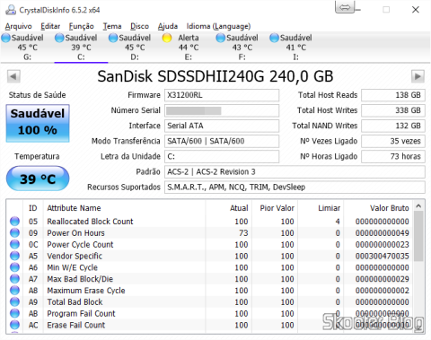
Task: Select drive I: in disk bar
Action: (295, 48)
